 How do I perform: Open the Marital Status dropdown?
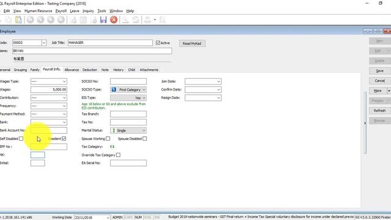click(x=144, y=130)
